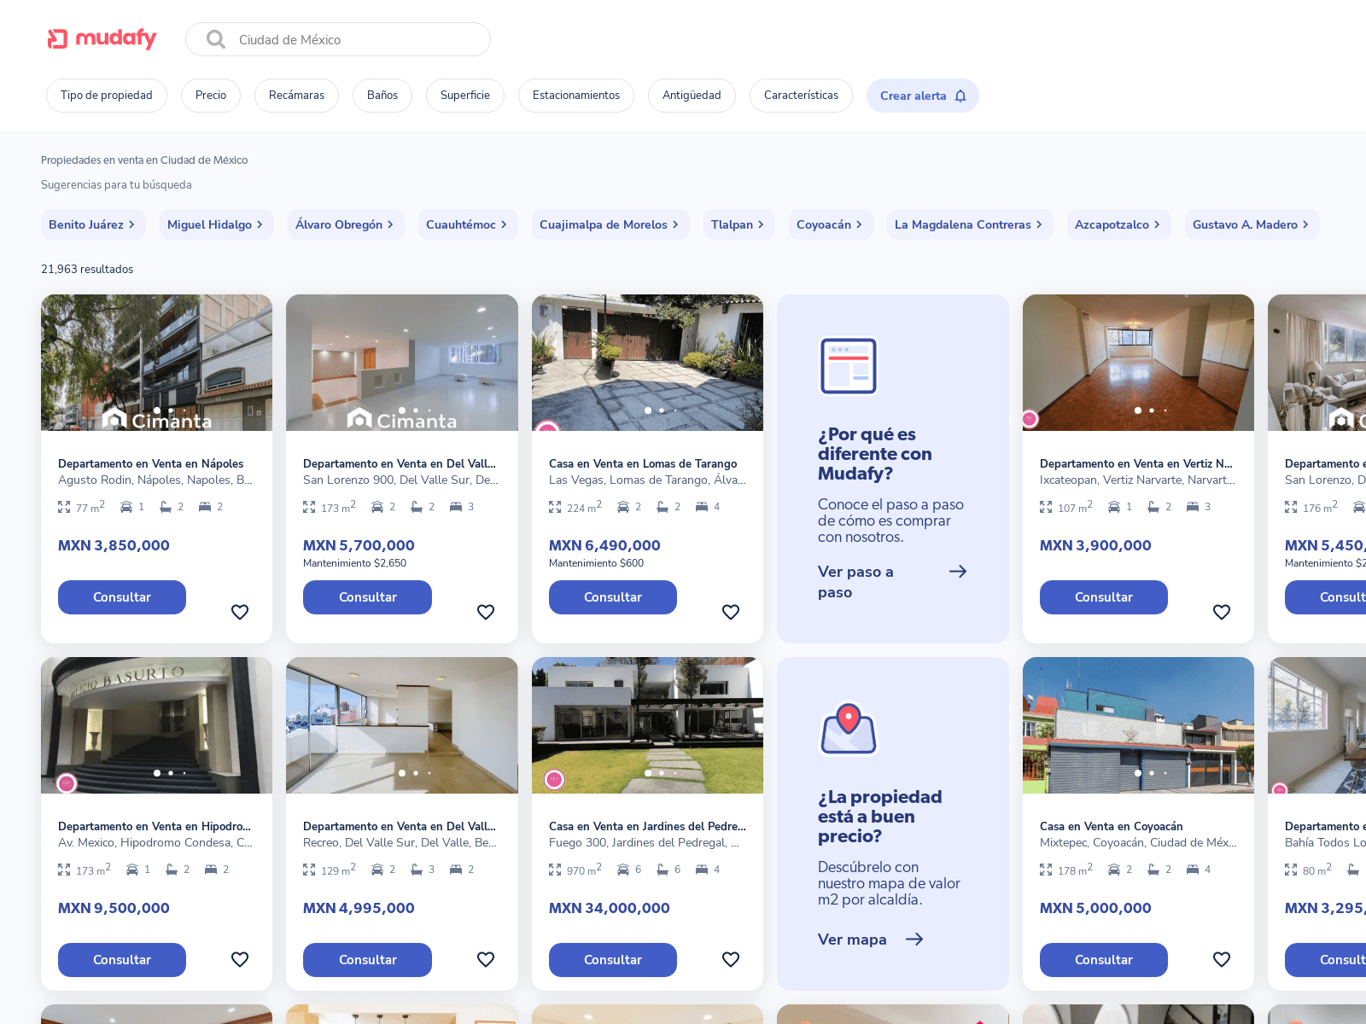Click the bed icon on Coyoacán casa
The width and height of the screenshot is (1366, 1024).
coord(1193,870)
